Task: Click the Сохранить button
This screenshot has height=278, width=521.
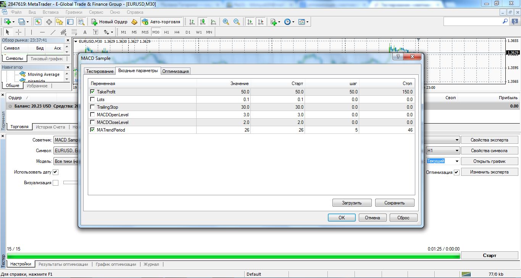Action: 394,203
